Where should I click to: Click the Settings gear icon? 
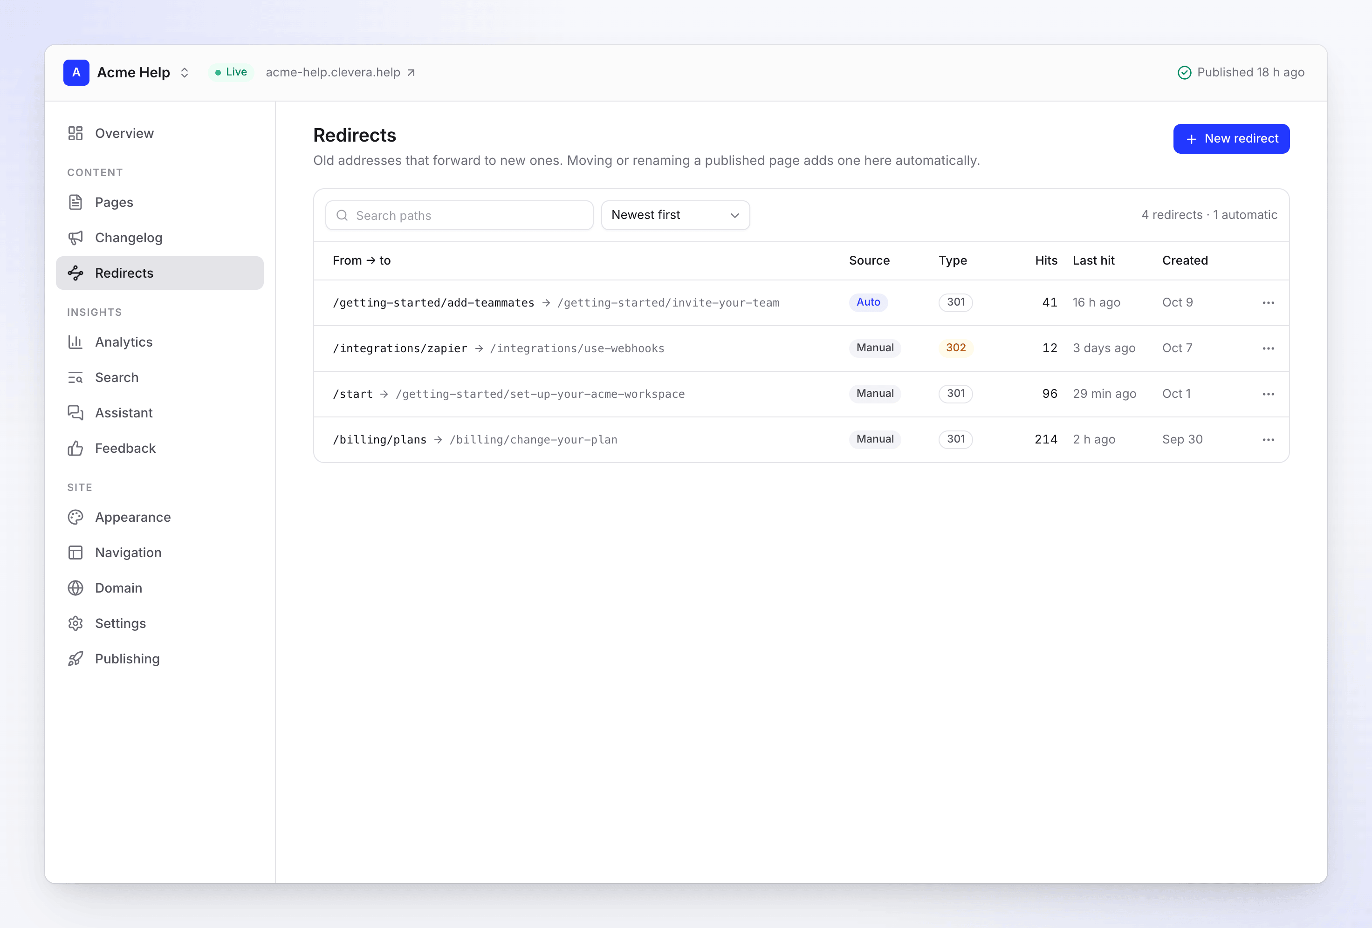(x=75, y=623)
